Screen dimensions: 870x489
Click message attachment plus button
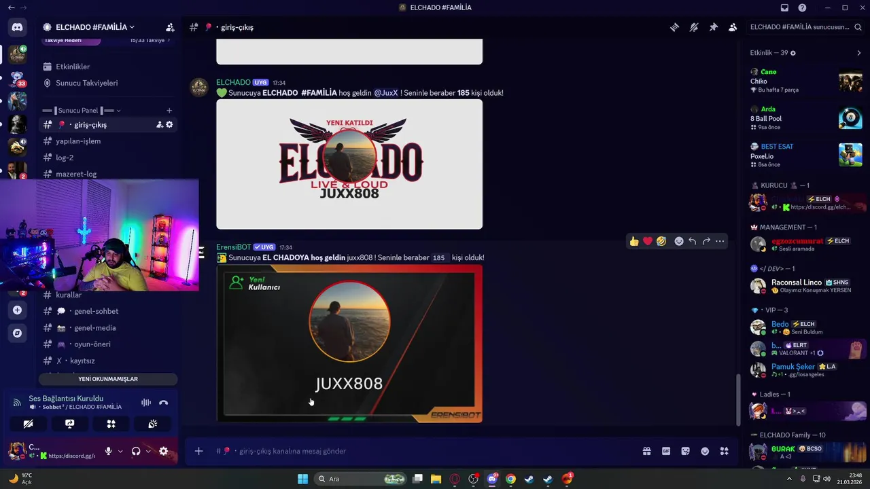click(198, 451)
